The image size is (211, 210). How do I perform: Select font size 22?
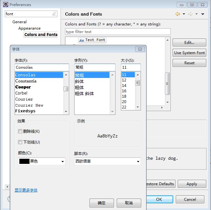[x=128, y=107]
